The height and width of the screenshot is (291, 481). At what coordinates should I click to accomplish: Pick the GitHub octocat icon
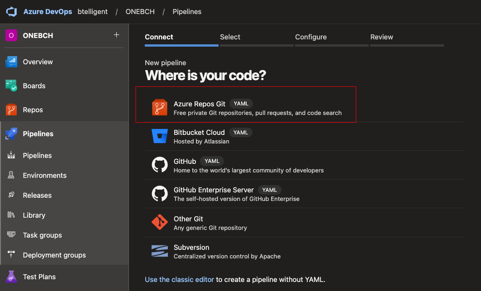coord(160,165)
